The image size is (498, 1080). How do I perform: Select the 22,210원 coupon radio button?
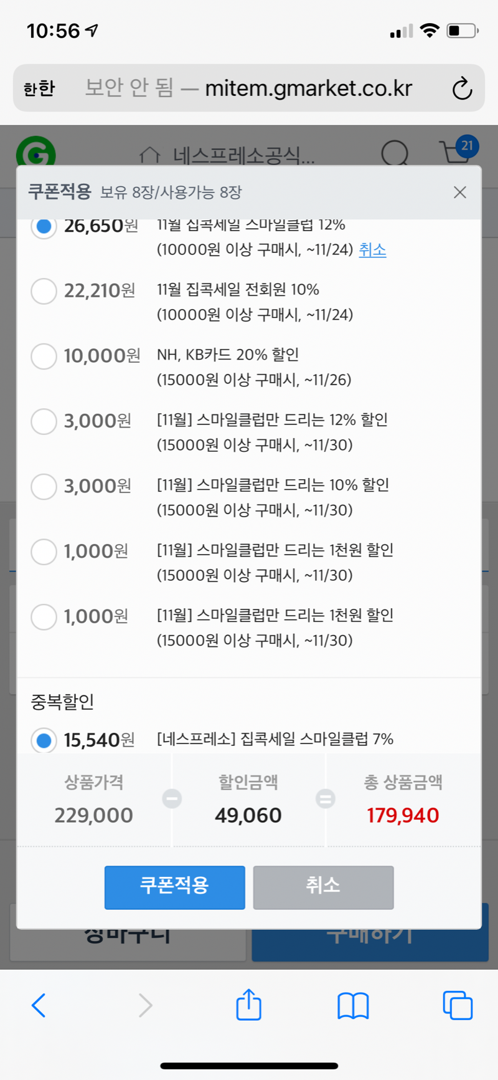pos(44,291)
